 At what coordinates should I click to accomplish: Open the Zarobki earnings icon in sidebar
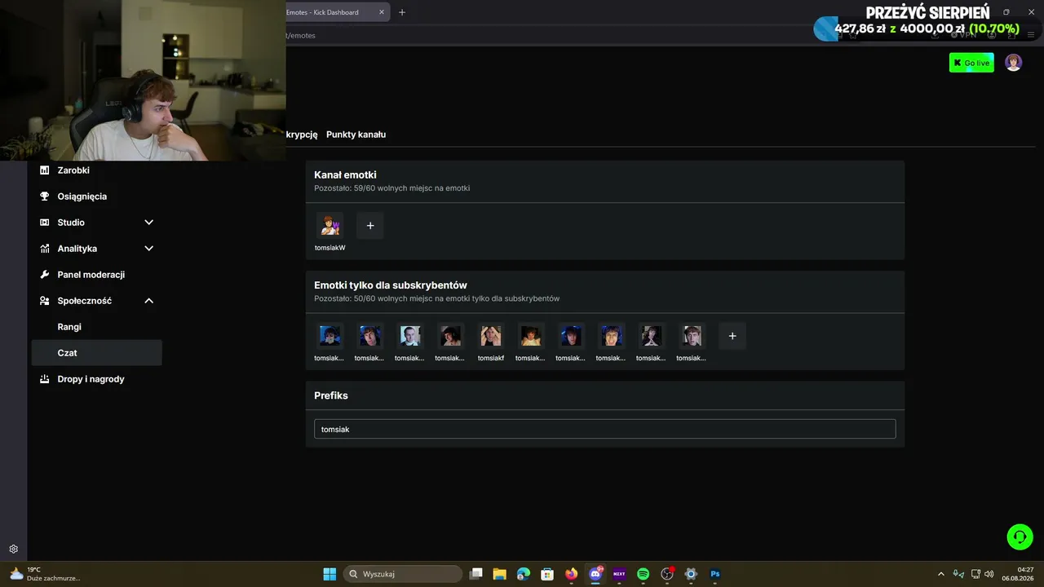pyautogui.click(x=44, y=170)
